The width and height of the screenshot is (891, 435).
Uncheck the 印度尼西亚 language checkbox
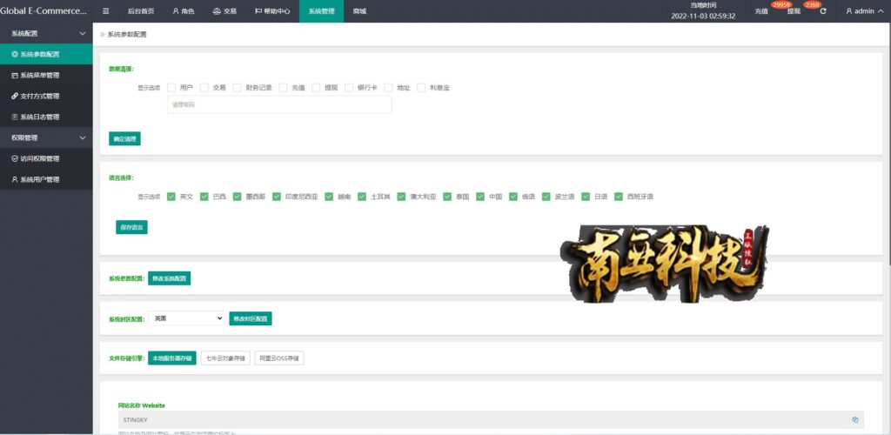coord(277,197)
